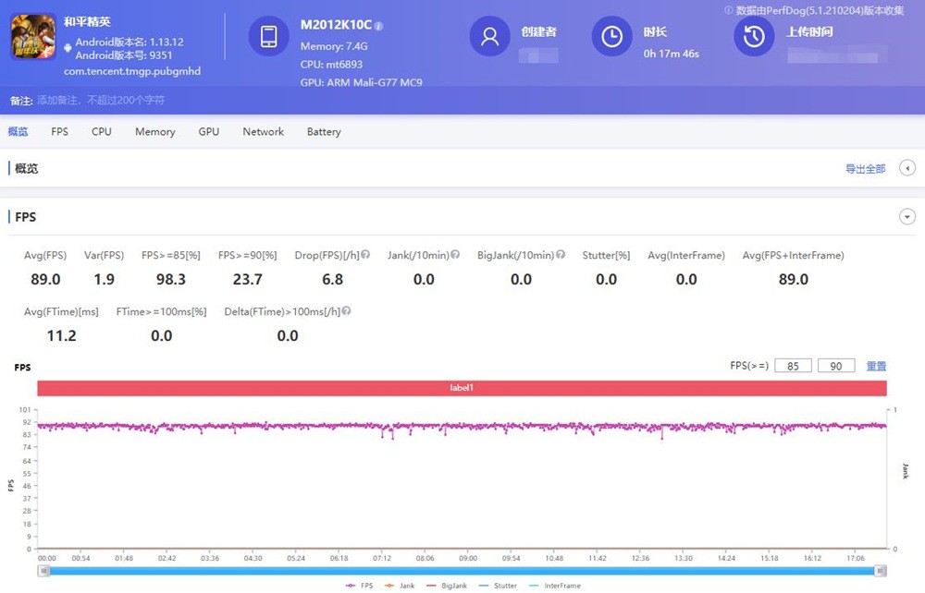Viewport: 925px width, 593px height.
Task: Collapse the overview section arrow
Action: coord(907,168)
